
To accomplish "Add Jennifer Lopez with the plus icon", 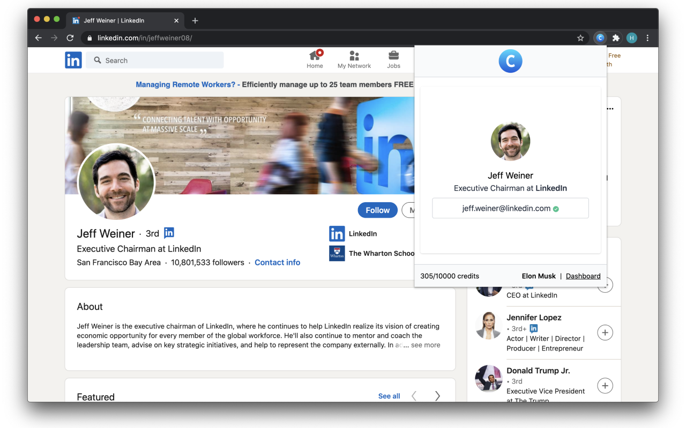I will point(605,333).
